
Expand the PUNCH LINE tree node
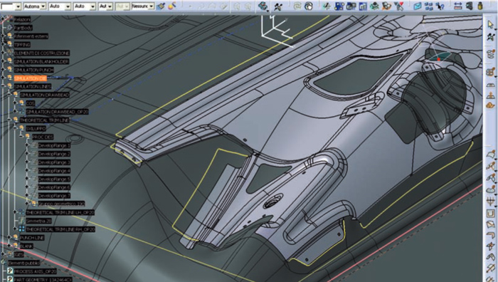pos(9,237)
